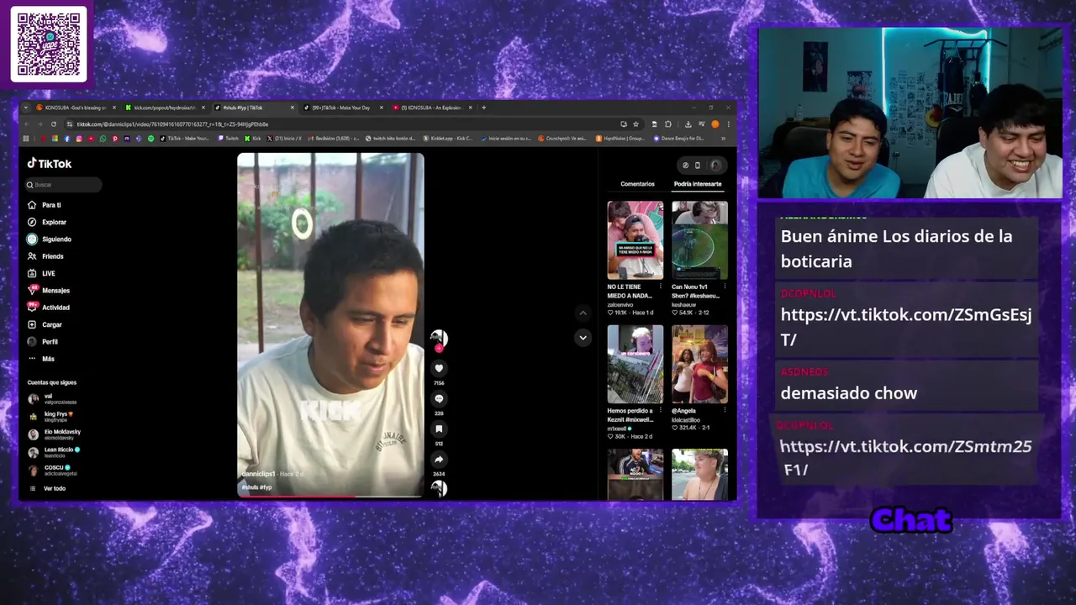Click the TikTok logo

(50, 164)
